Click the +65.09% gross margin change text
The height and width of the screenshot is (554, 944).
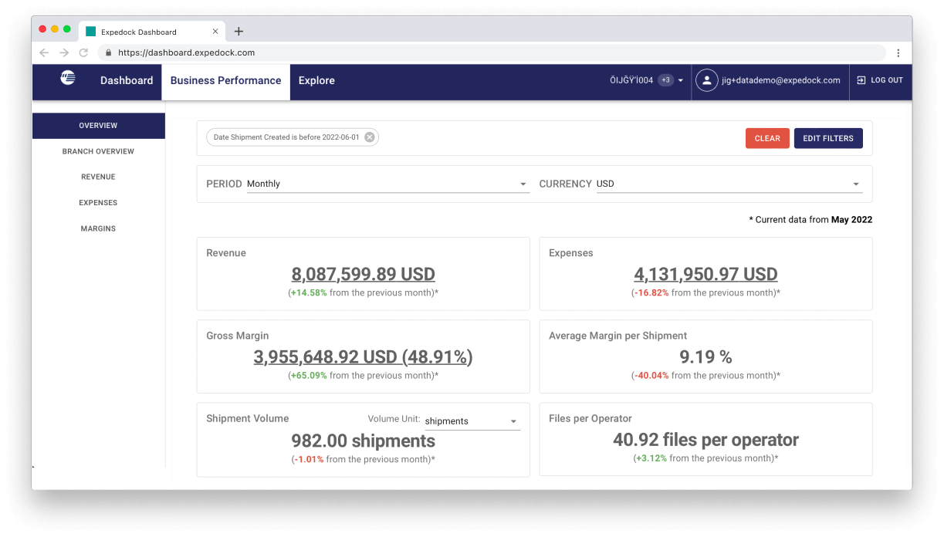(x=309, y=376)
